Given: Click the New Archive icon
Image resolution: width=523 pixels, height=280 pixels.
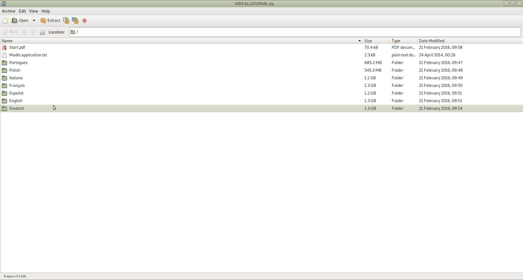Looking at the screenshot, I should [x=5, y=20].
